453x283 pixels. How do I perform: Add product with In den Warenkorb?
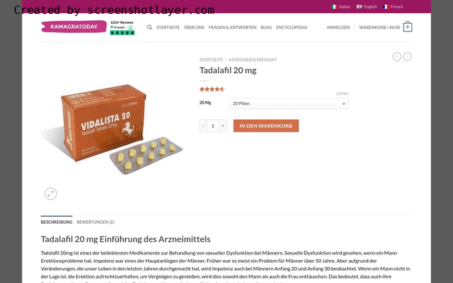266,125
